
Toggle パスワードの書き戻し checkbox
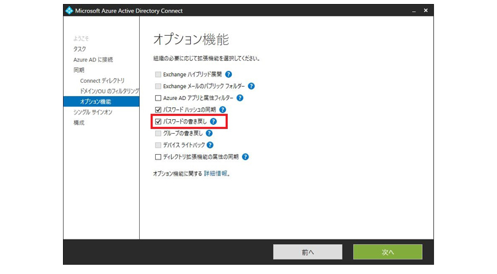158,122
